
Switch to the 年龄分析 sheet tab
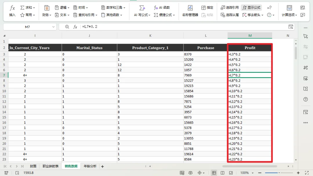[x=90, y=166]
